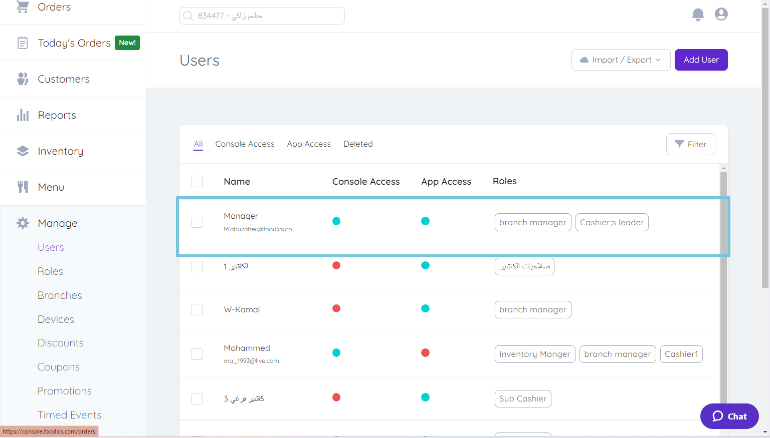Click Manager's Console Access status dot

(x=336, y=221)
